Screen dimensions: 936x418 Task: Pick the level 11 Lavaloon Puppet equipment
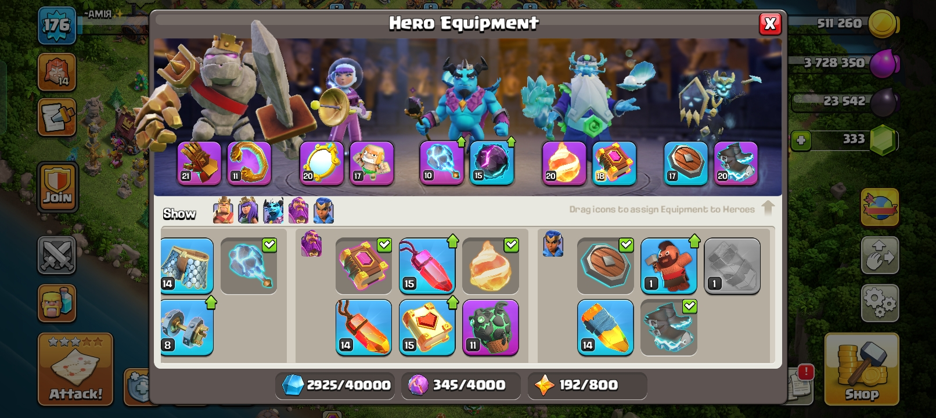point(491,327)
